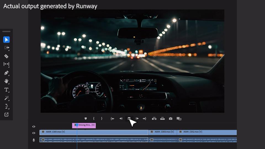Select the Ripple Edit tool
Viewport: 265px width, 149px height.
(x=6, y=64)
